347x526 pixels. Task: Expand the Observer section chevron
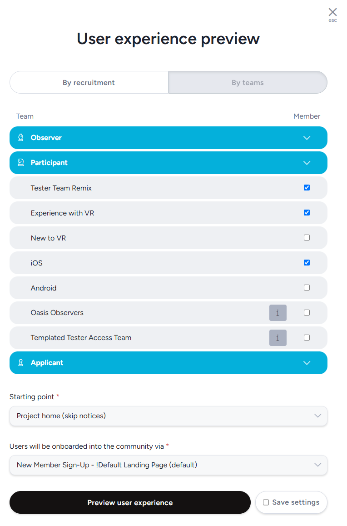(307, 138)
